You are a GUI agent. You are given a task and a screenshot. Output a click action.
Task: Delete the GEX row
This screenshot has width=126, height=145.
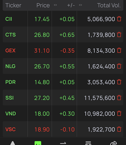119,50
